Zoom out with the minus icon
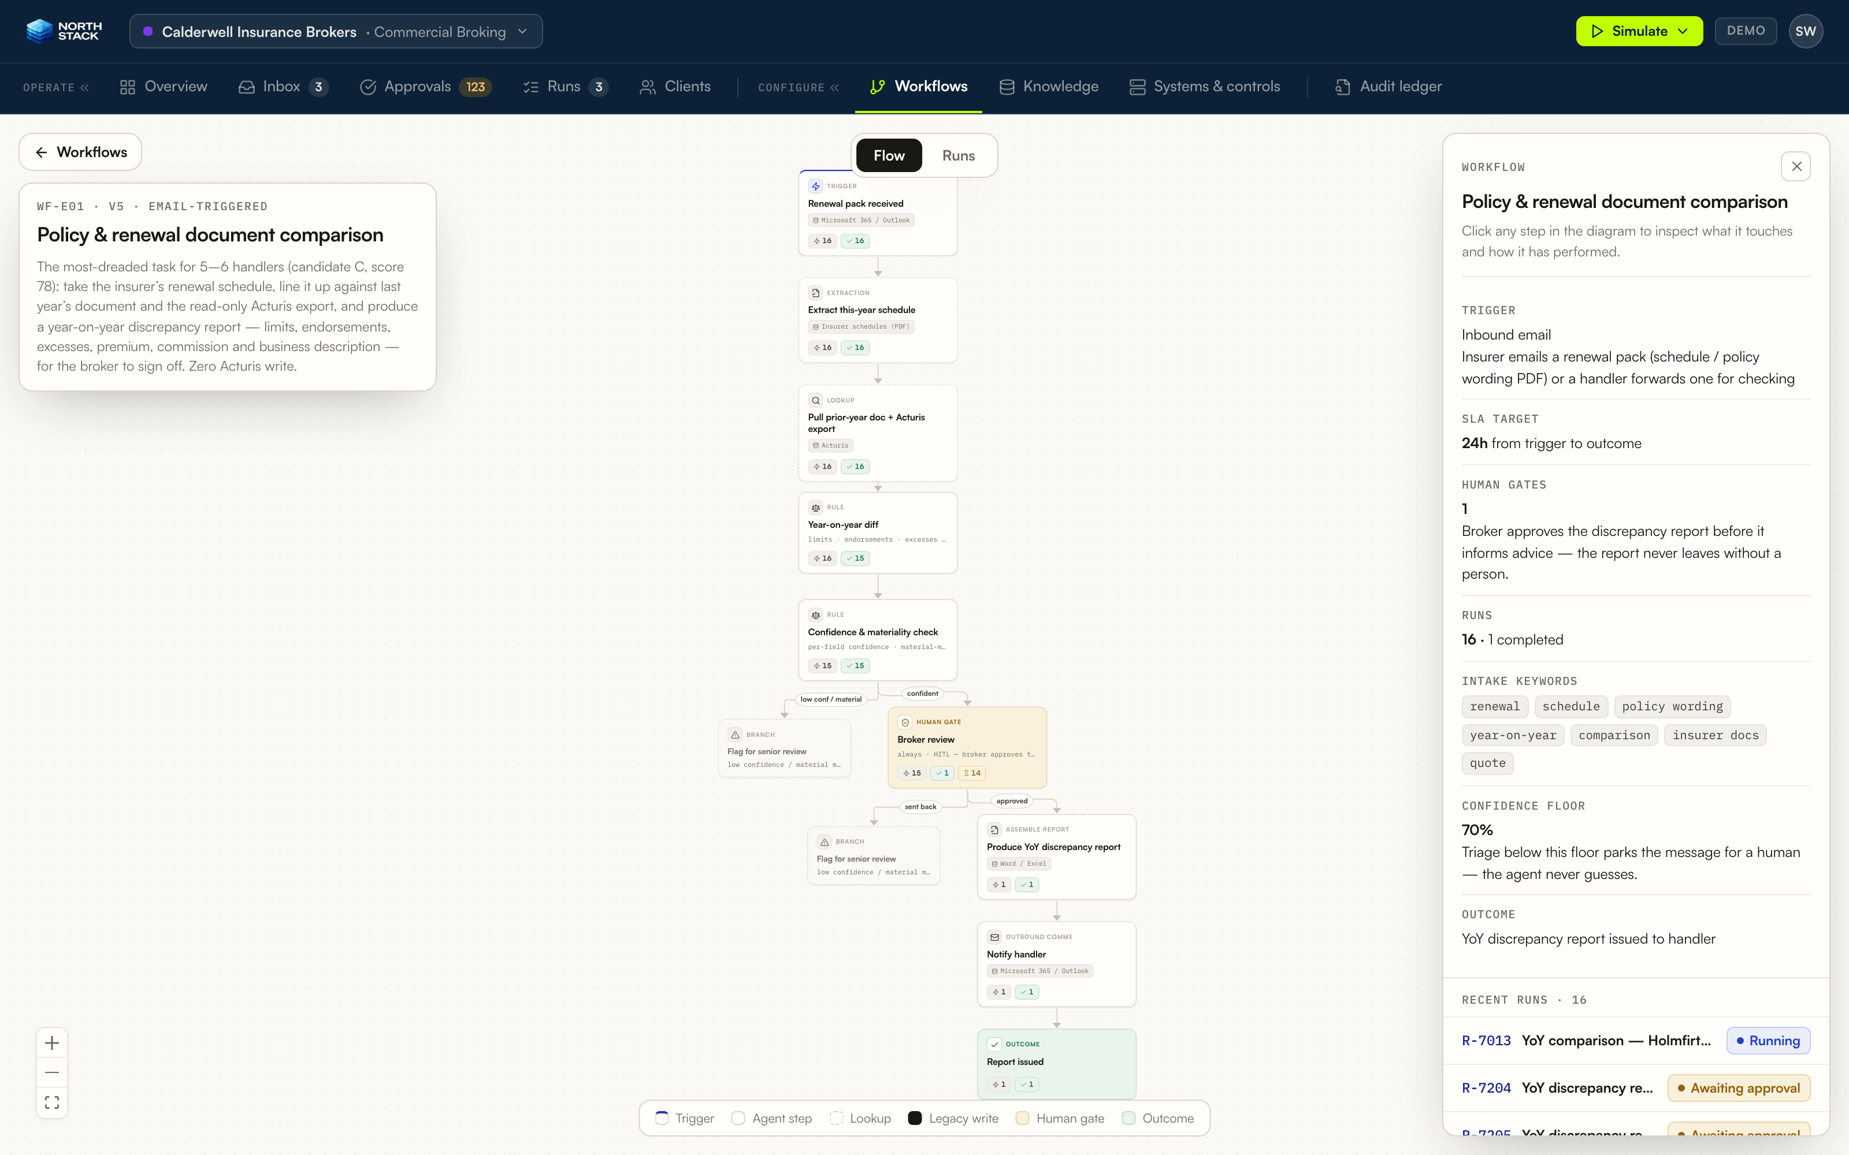 tap(52, 1072)
